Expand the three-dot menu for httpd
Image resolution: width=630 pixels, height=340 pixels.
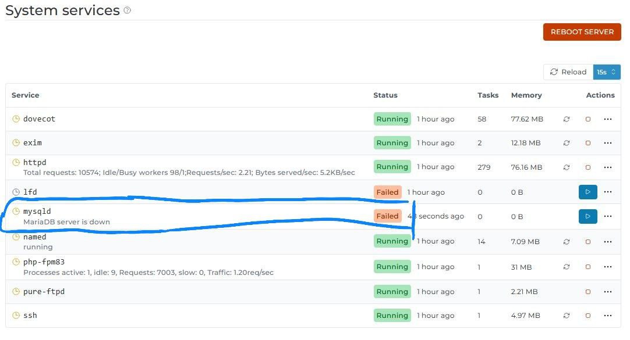608,167
